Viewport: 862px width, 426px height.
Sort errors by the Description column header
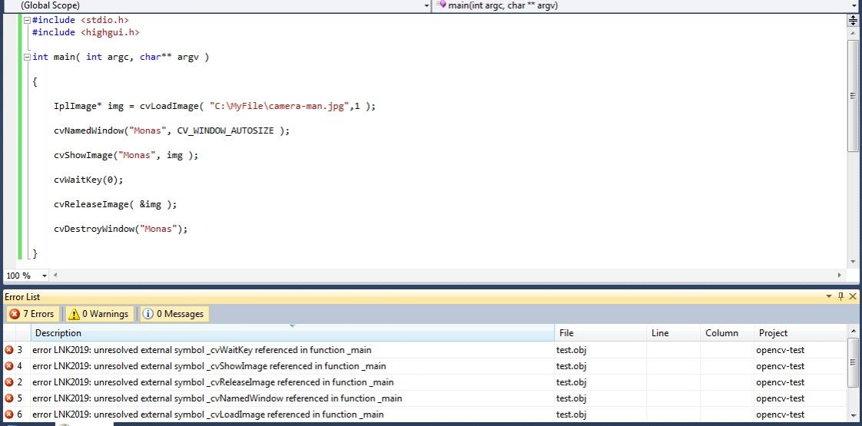293,332
